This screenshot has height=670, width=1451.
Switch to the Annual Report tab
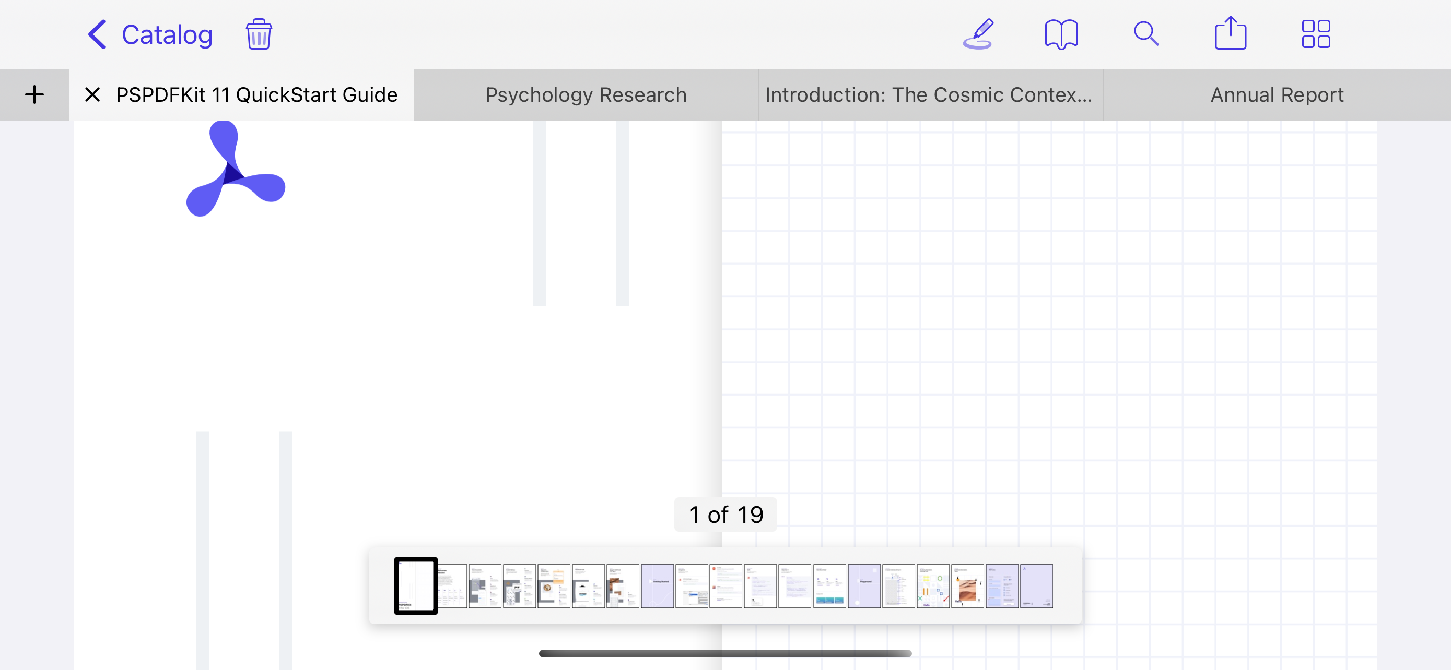point(1277,94)
